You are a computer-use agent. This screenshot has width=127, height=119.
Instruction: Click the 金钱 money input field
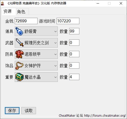pos(26,21)
